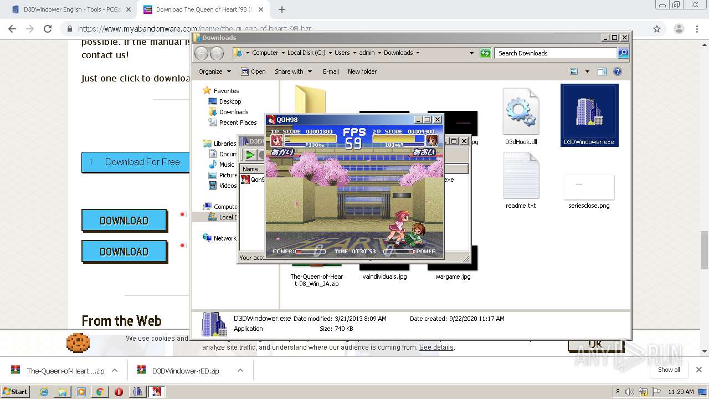Expand options for D3DWindower-rED.zip download
Viewport: 709px width, 399px height.
coord(240,370)
